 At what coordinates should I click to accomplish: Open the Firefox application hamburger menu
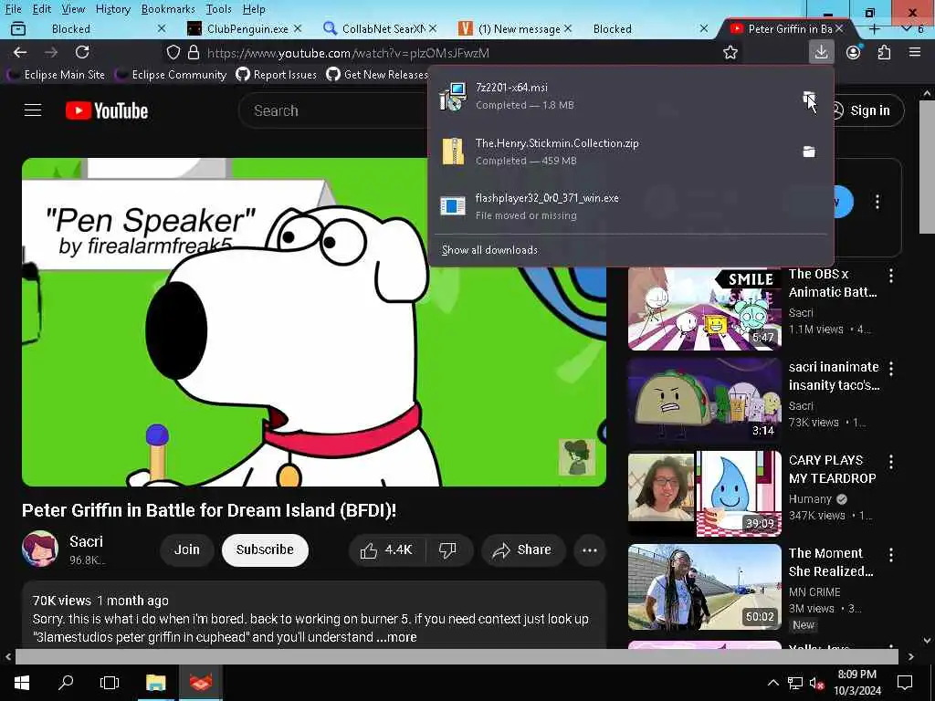tap(915, 52)
